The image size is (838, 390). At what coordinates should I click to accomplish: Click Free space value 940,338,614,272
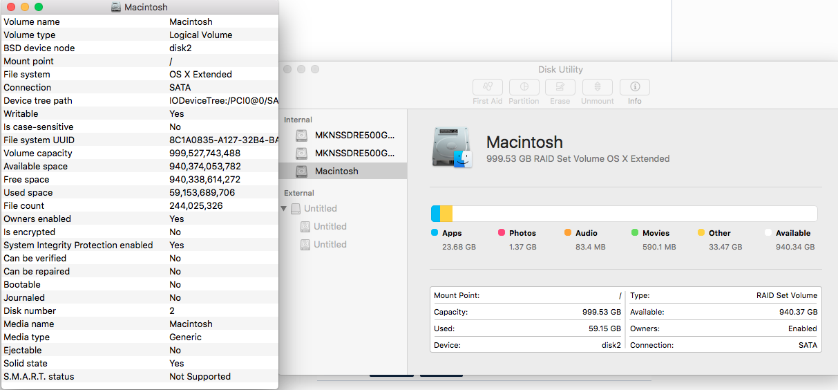(x=204, y=179)
